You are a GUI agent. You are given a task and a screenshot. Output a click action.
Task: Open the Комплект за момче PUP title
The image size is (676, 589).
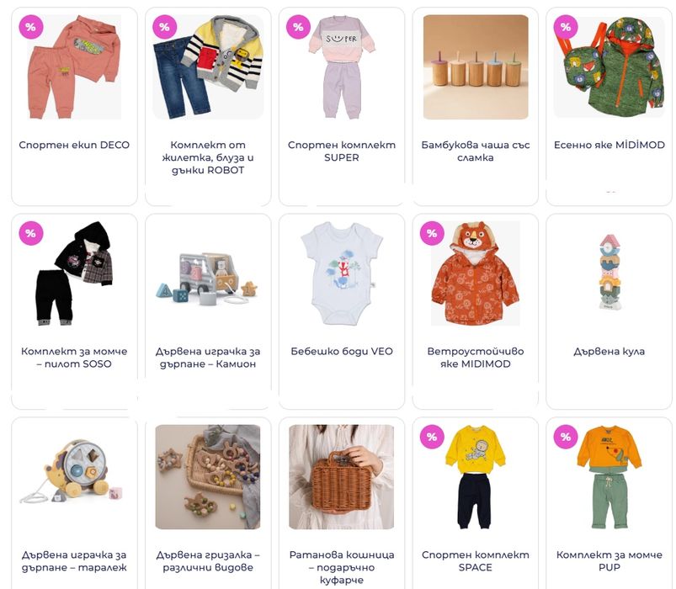[x=609, y=561]
